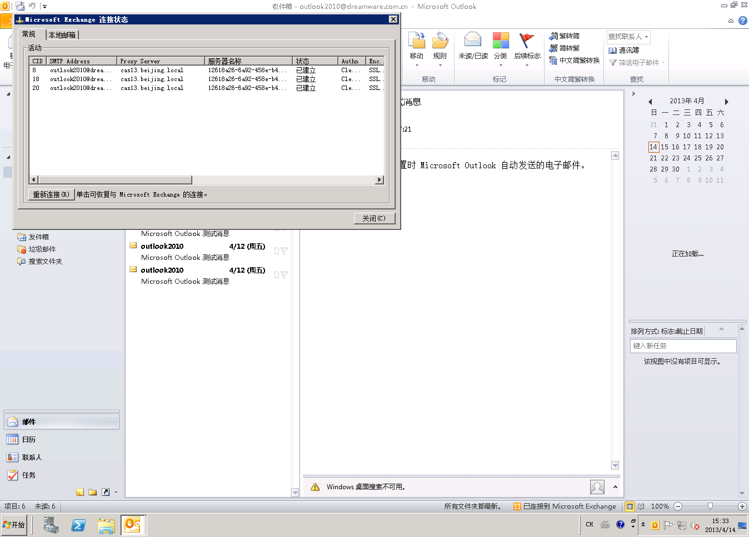This screenshot has height=537, width=749.
Task: Click the Undo arrow in Quick Access Toolbar
Action: (x=32, y=7)
